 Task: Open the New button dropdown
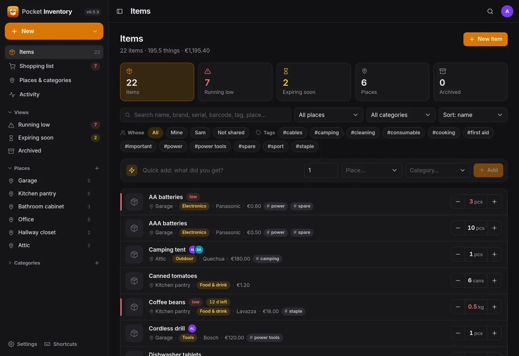pyautogui.click(x=95, y=31)
